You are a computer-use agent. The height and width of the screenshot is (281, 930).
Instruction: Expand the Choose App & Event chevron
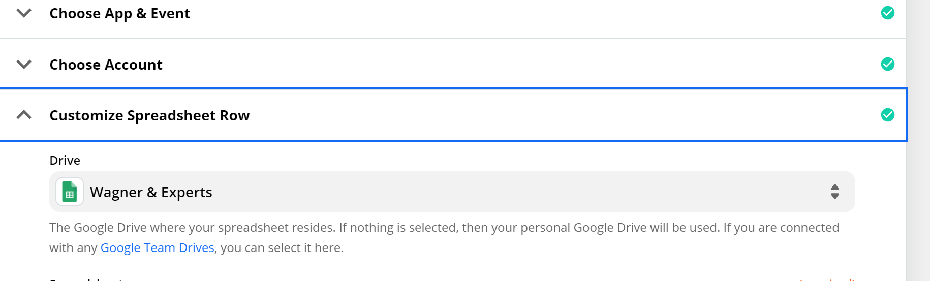pyautogui.click(x=24, y=13)
